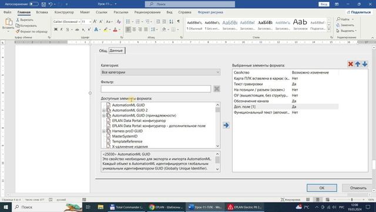
Task: Toggle underline formatting
Action: [68, 29]
